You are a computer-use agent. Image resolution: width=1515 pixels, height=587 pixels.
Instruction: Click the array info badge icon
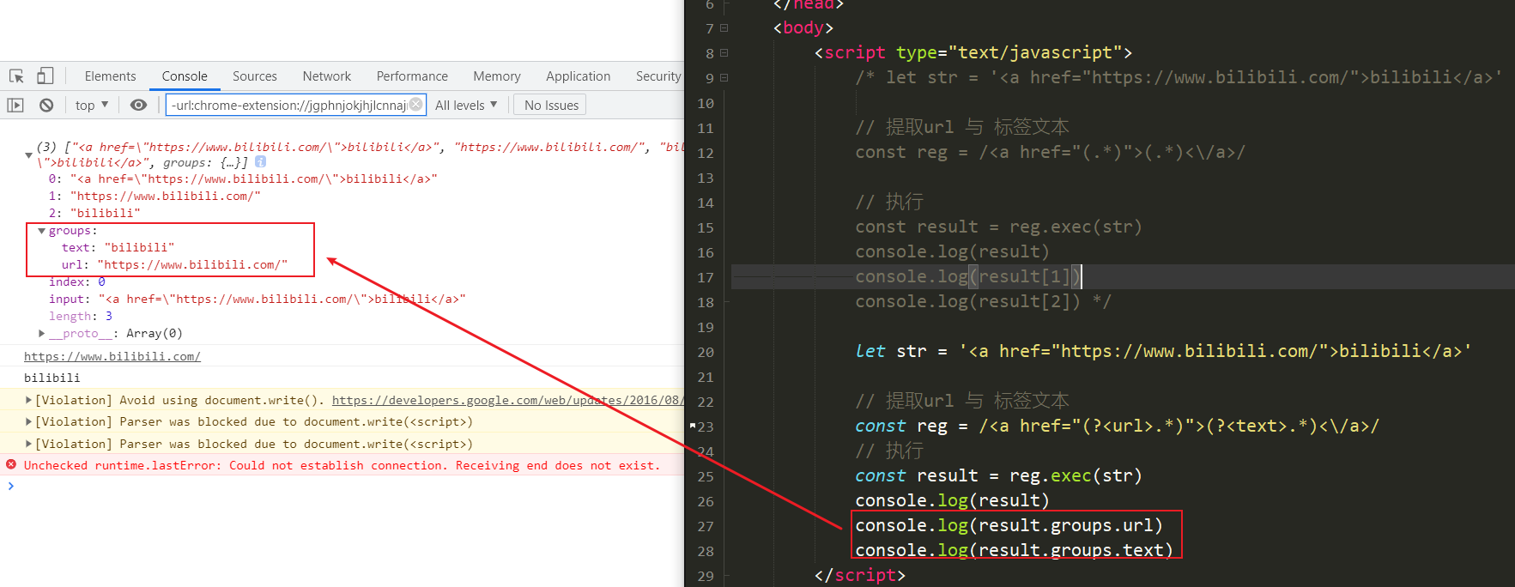[260, 161]
